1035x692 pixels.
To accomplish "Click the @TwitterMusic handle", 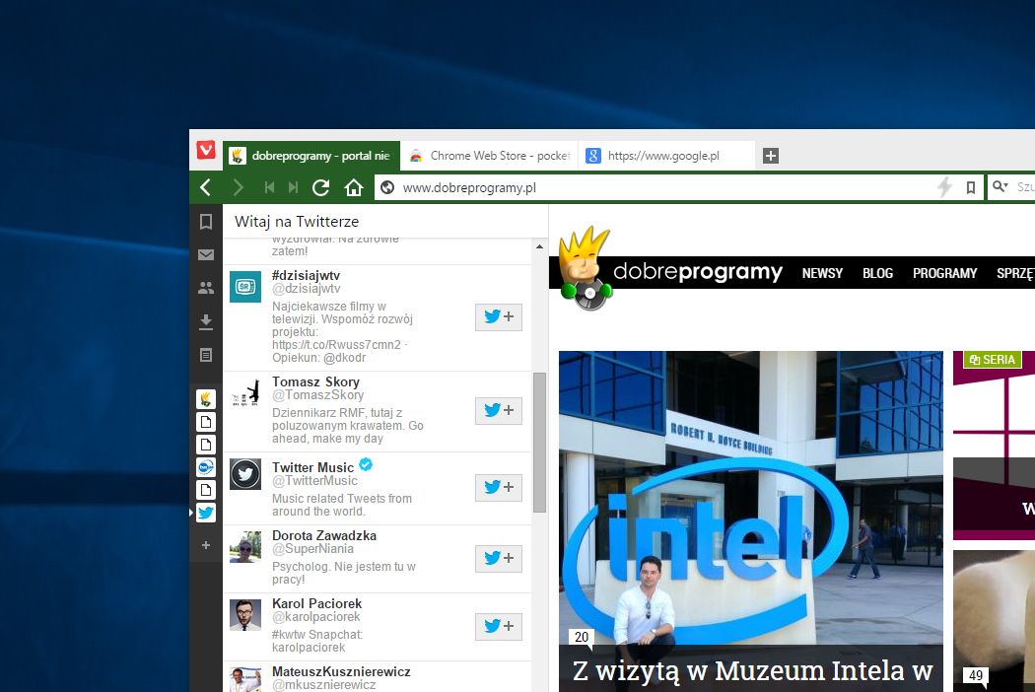I will click(314, 481).
